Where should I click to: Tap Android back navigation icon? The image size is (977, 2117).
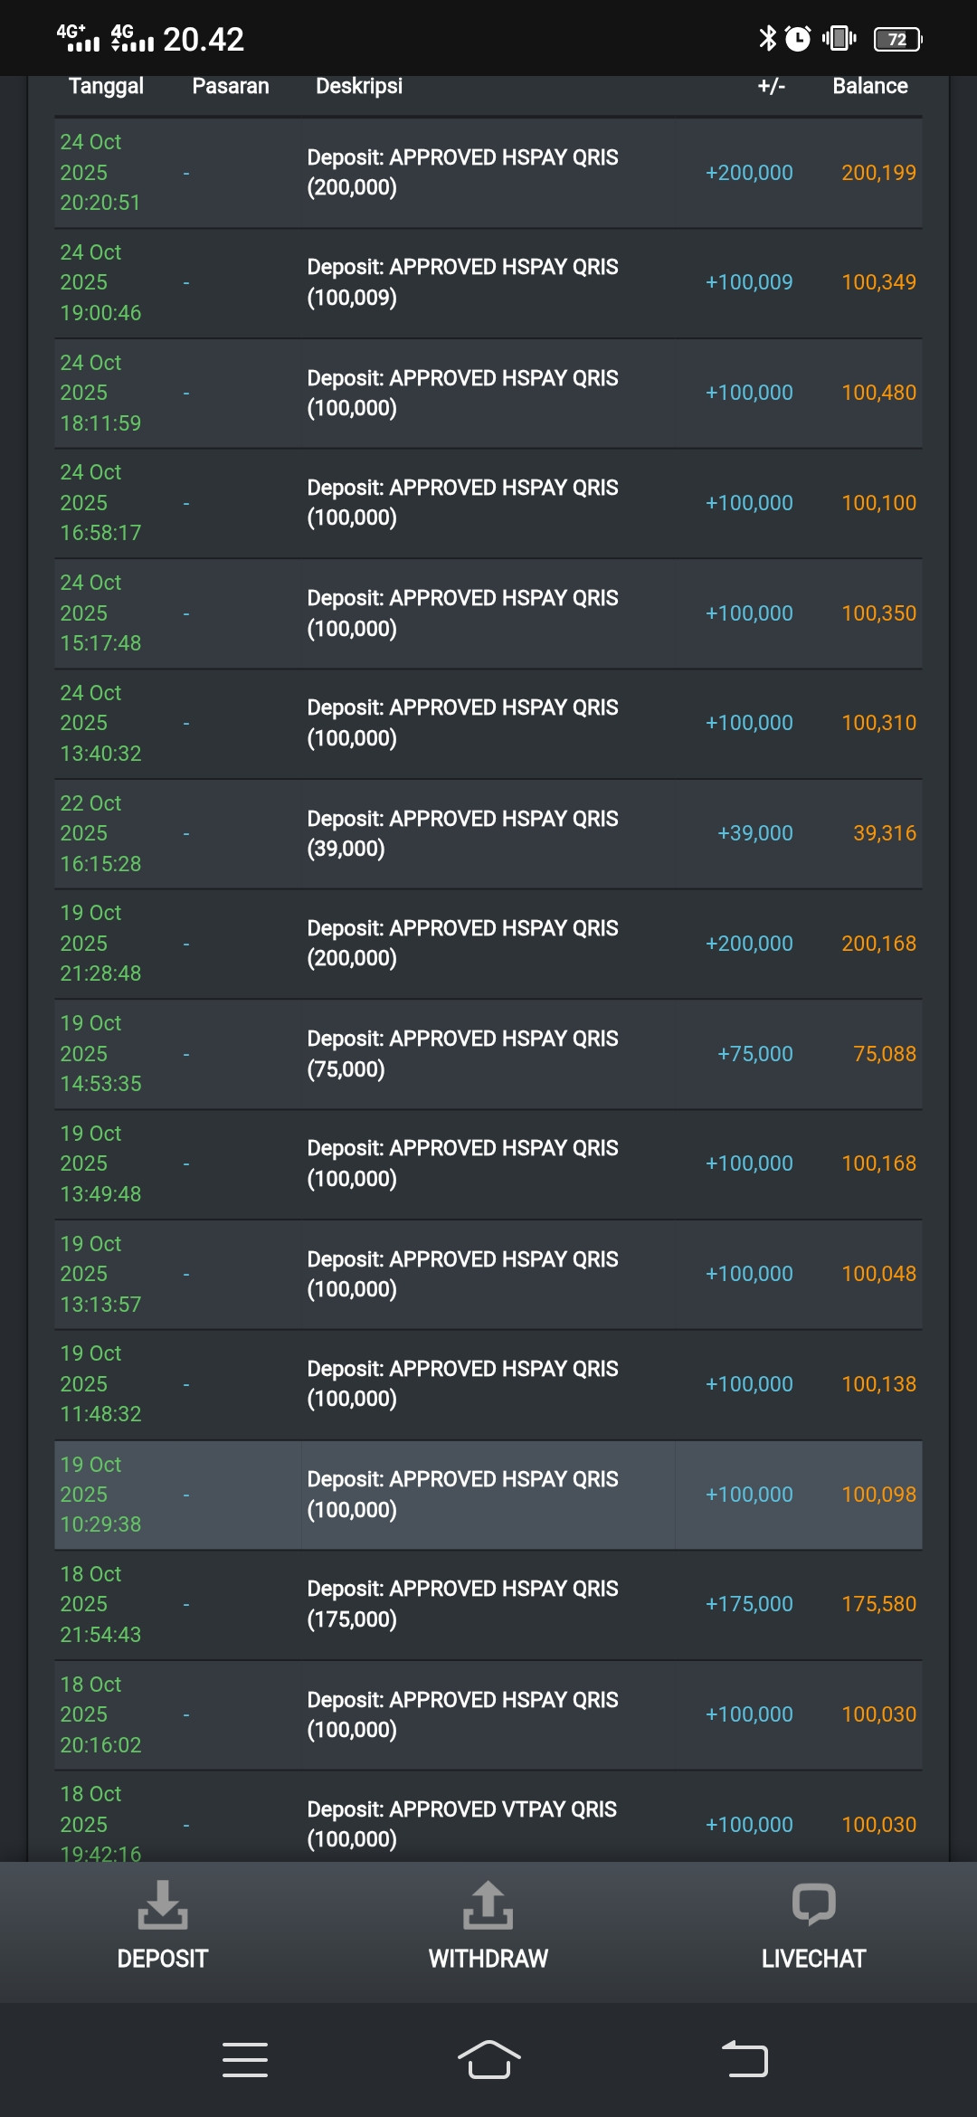pos(745,2060)
